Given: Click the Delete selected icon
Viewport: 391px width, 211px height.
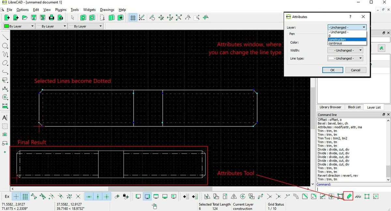Looking at the screenshot, I should click(376, 196).
